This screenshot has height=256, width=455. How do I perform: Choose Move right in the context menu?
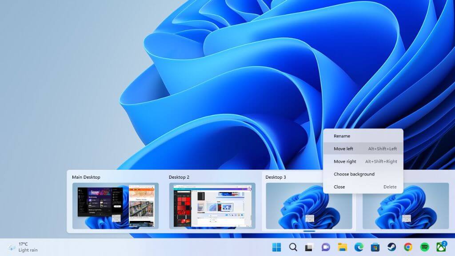(x=345, y=161)
